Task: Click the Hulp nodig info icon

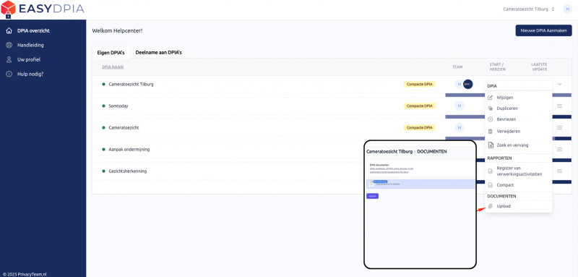Action: (x=9, y=74)
